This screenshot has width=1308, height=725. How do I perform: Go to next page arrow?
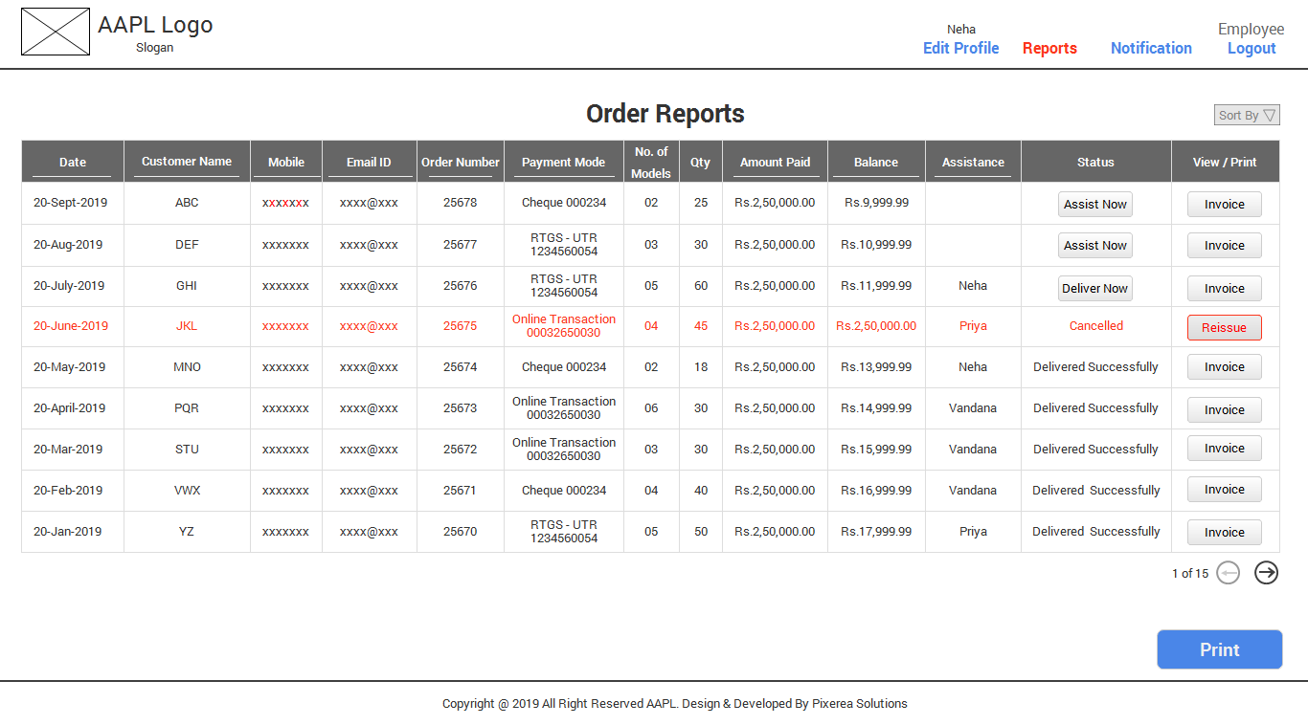tap(1267, 573)
